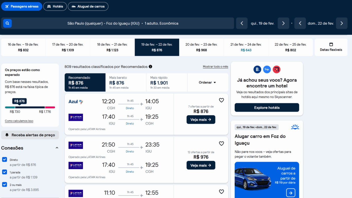Save the Azul 12:20 flight with the heart
Image resolution: width=352 pixels, height=198 pixels.
[221, 100]
